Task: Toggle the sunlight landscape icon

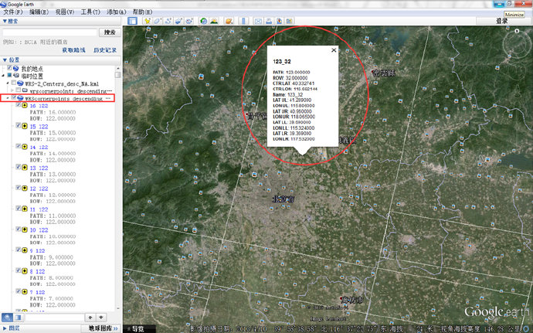Action: [214, 21]
